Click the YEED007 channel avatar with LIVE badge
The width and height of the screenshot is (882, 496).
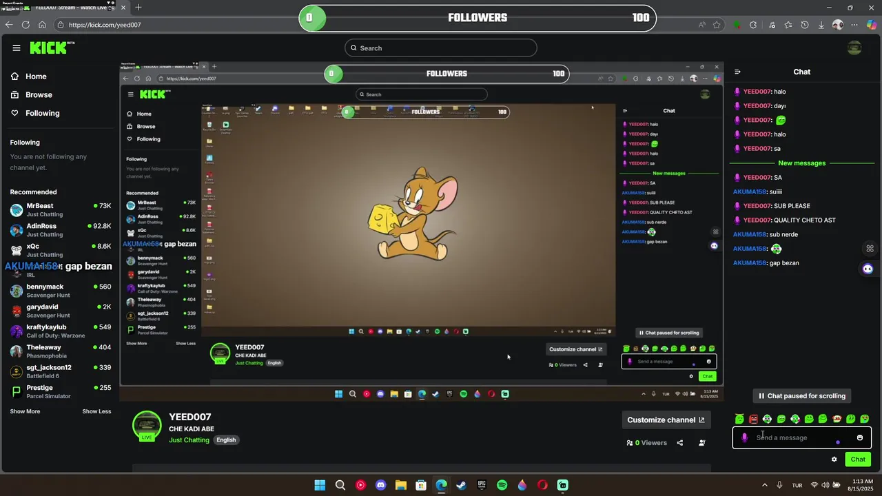[x=147, y=426]
